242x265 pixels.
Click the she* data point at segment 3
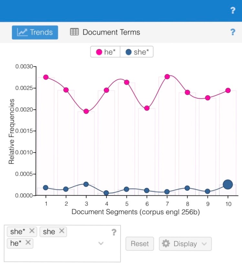tap(86, 184)
